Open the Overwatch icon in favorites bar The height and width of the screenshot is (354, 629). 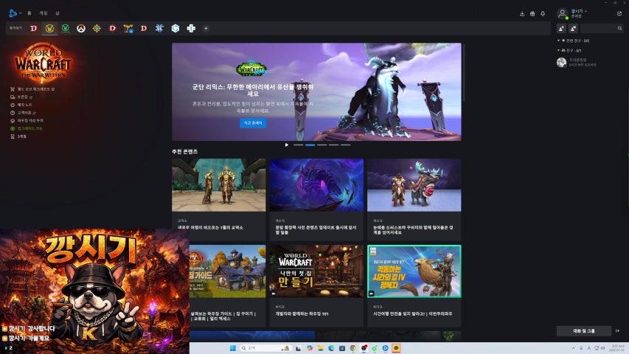(x=81, y=28)
